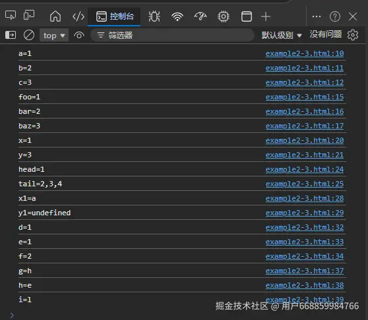Image resolution: width=368 pixels, height=320 pixels.
Task: Open the Sources bug icon tab
Action: (x=154, y=16)
